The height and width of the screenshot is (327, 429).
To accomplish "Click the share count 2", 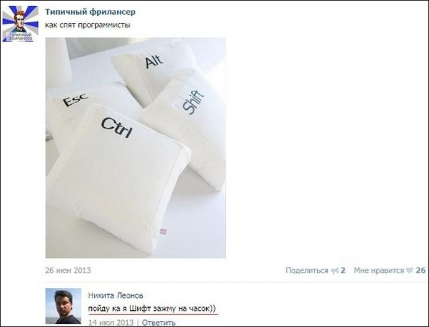I will pos(343,271).
